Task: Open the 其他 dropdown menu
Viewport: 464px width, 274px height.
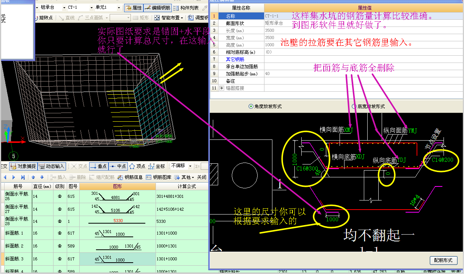Action: tap(184, 177)
